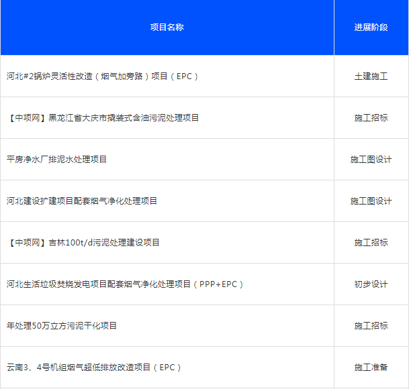
Task: Click the 项目名称 column header
Action: point(167,27)
